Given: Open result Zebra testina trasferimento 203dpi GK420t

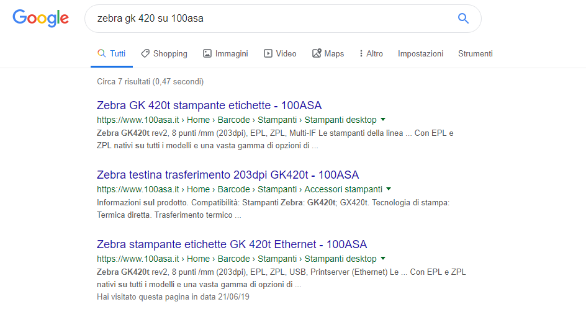Looking at the screenshot, I should pos(228,175).
